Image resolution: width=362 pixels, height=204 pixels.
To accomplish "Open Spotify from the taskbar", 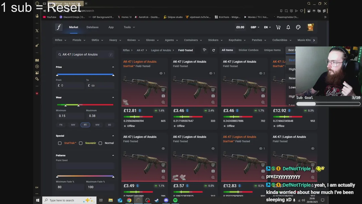I will click(x=175, y=200).
